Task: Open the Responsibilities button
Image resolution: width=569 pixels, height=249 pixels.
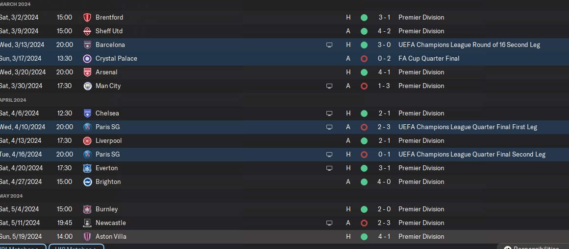Action: click(533, 247)
